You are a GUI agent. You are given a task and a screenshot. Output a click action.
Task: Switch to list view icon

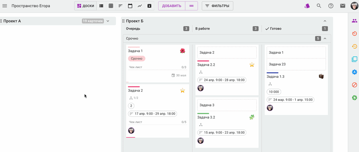(x=101, y=6)
